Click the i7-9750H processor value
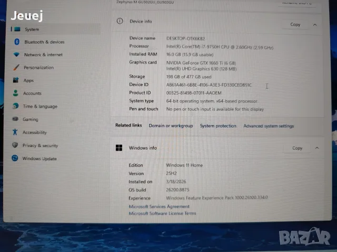 click(220, 47)
